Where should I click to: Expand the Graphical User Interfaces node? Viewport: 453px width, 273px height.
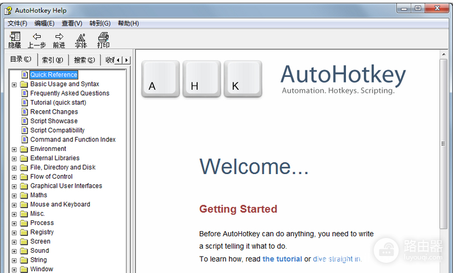coord(14,186)
